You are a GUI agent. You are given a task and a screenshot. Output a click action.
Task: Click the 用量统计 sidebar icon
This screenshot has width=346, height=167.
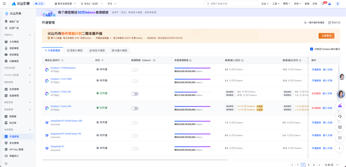[x=6, y=156]
